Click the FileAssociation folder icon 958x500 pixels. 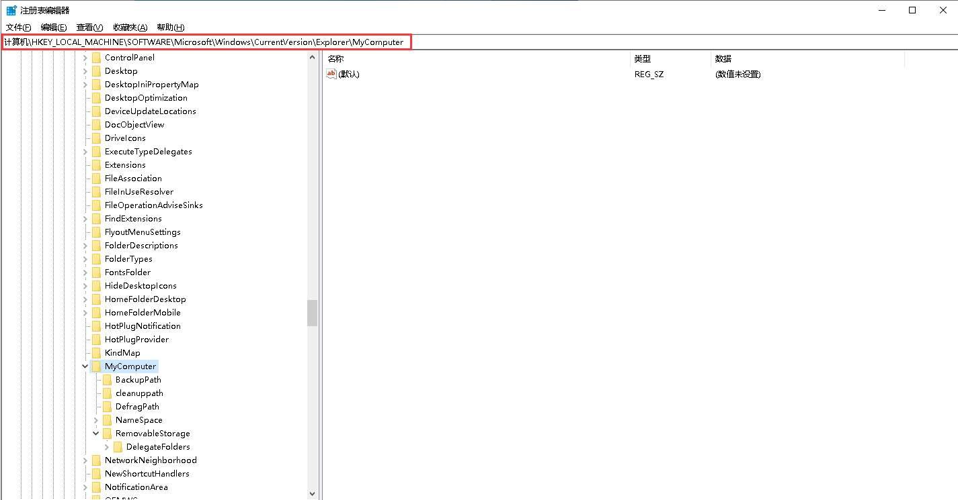(x=96, y=179)
